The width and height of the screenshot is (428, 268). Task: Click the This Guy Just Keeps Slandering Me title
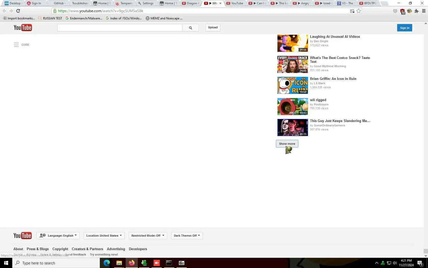click(x=340, y=121)
